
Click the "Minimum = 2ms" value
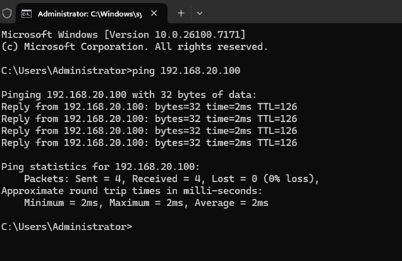coord(63,203)
